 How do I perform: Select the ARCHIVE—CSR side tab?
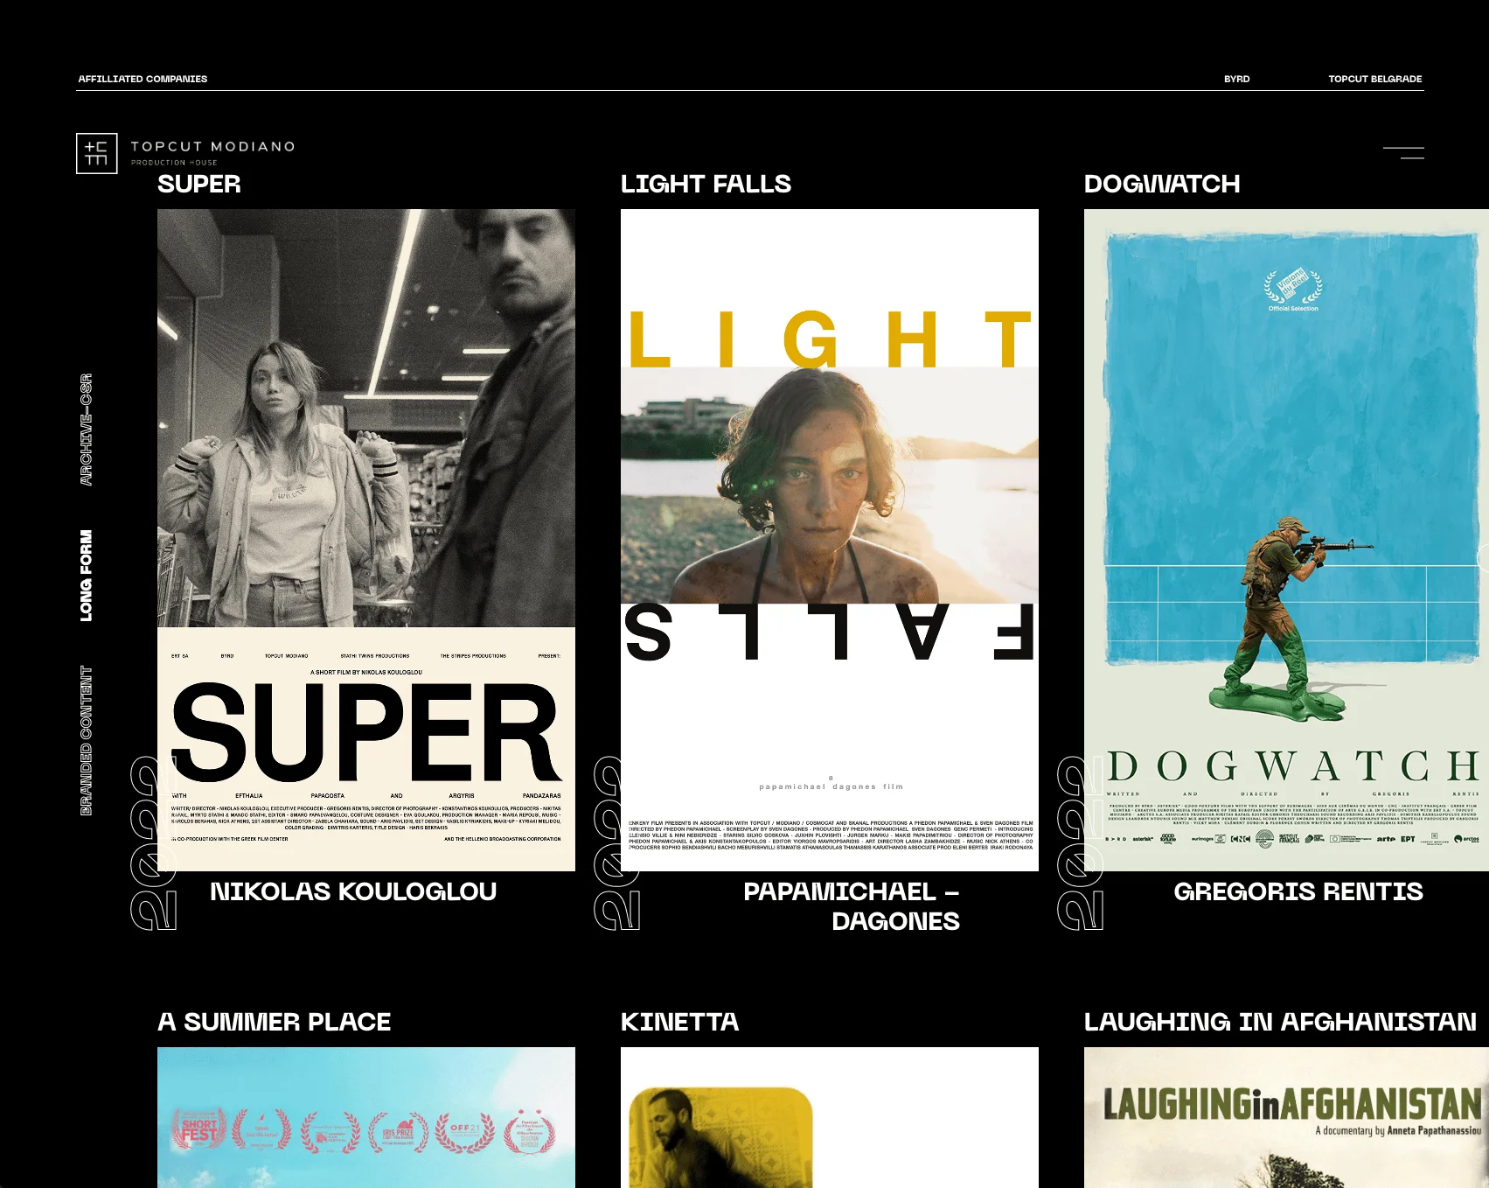(86, 430)
